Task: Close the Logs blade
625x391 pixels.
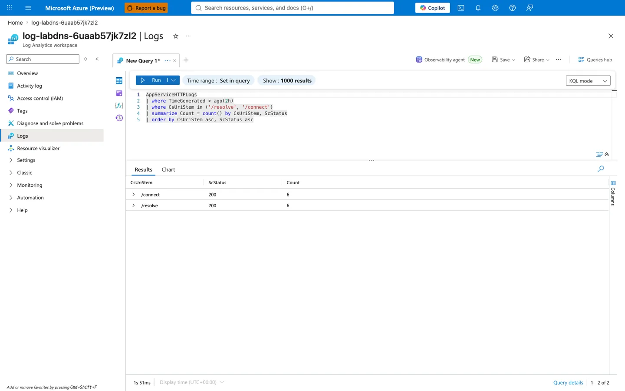Action: pos(611,36)
